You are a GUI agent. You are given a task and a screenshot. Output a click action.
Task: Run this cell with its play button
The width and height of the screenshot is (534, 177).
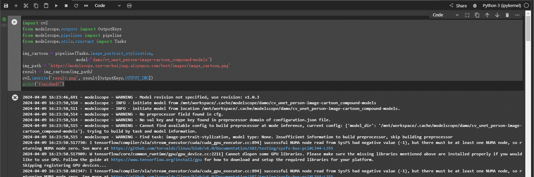tap(14, 22)
